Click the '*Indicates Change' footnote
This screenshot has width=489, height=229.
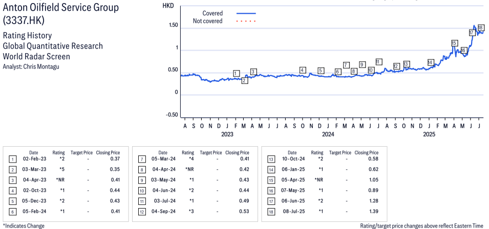point(24,226)
